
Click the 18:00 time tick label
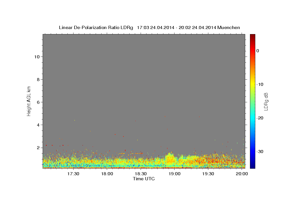[107, 174]
